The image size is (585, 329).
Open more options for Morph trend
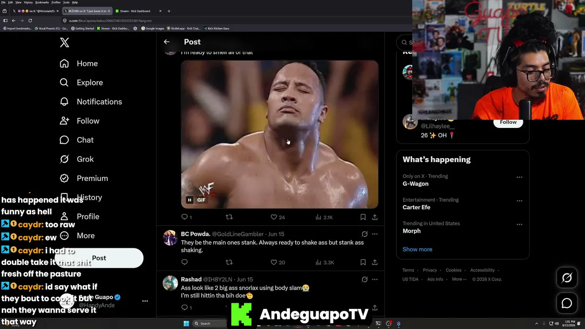(519, 224)
